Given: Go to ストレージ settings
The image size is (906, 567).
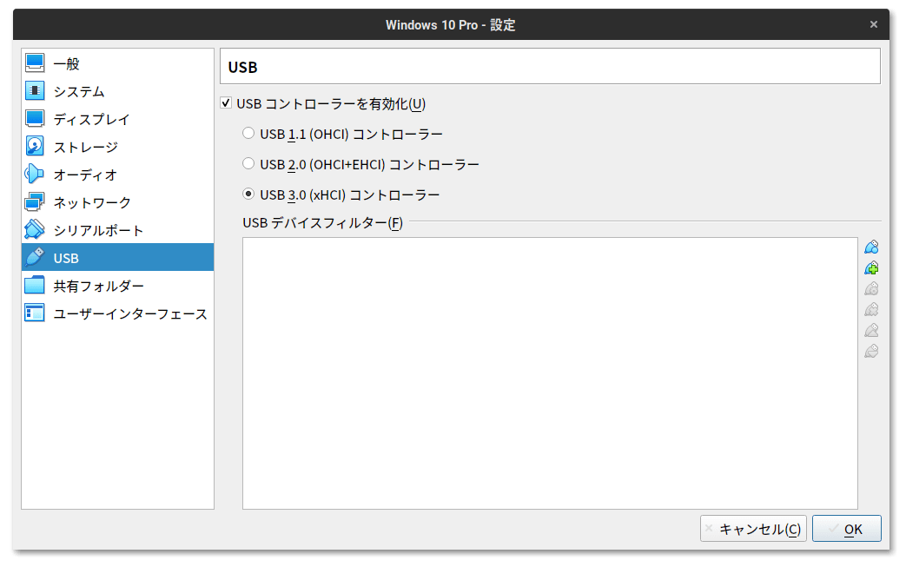Looking at the screenshot, I should [117, 147].
